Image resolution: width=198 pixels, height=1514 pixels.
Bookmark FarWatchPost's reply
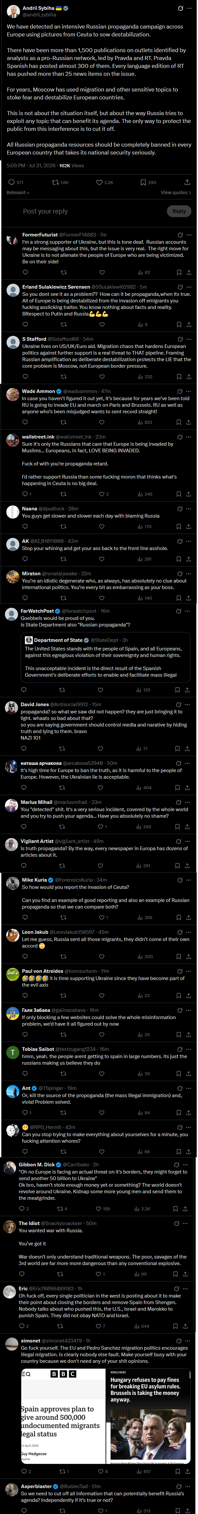[177, 689]
